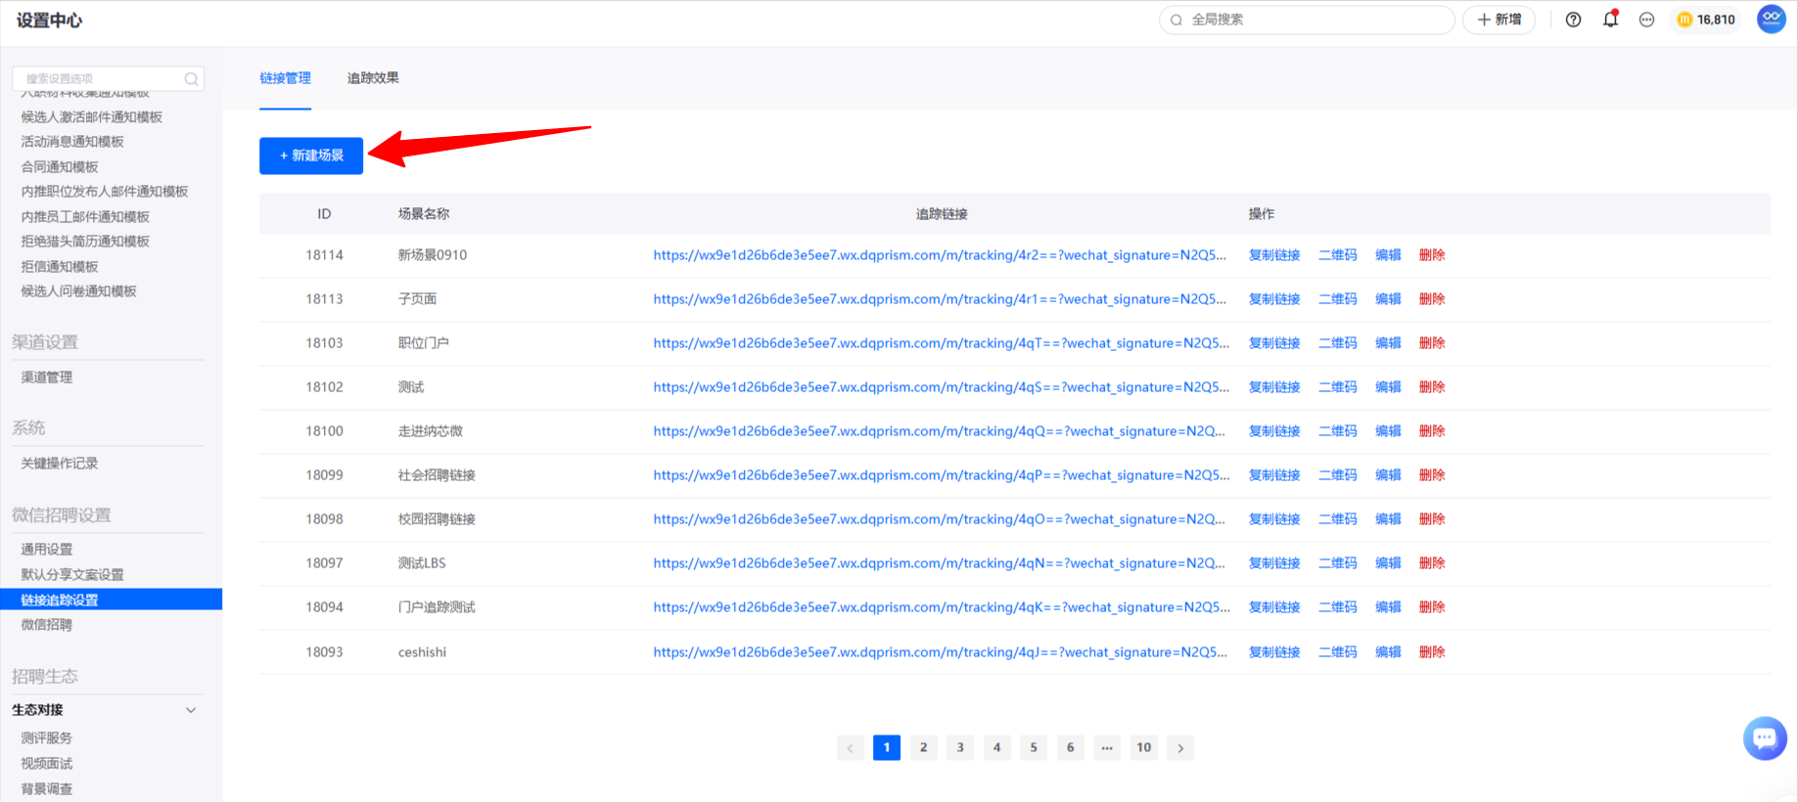Open 内推职位发布人邮件通知模板 in the sidebar

click(105, 192)
